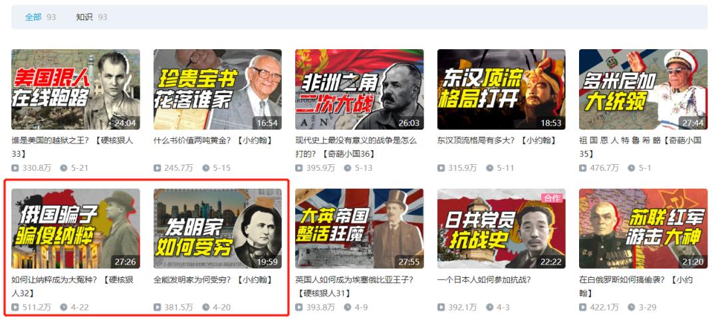Open the 苏联红军游击大神 thumbnail
Viewport: 718px width, 321px height.
pyautogui.click(x=644, y=229)
